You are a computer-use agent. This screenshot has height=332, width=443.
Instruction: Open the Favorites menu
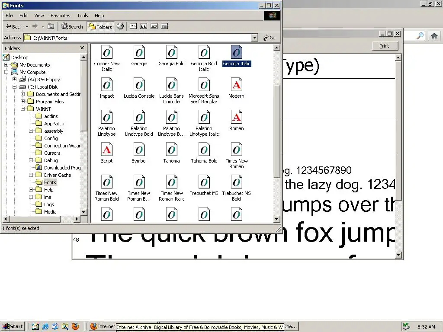tap(60, 16)
